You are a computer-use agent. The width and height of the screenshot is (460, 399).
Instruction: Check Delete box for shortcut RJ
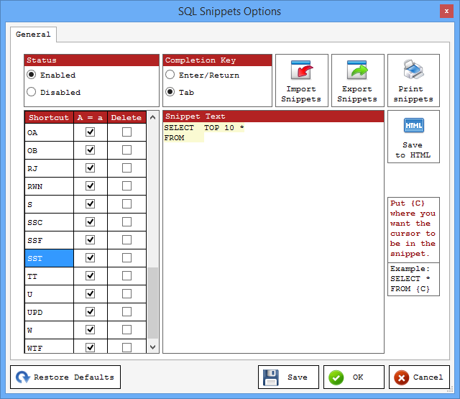[126, 168]
